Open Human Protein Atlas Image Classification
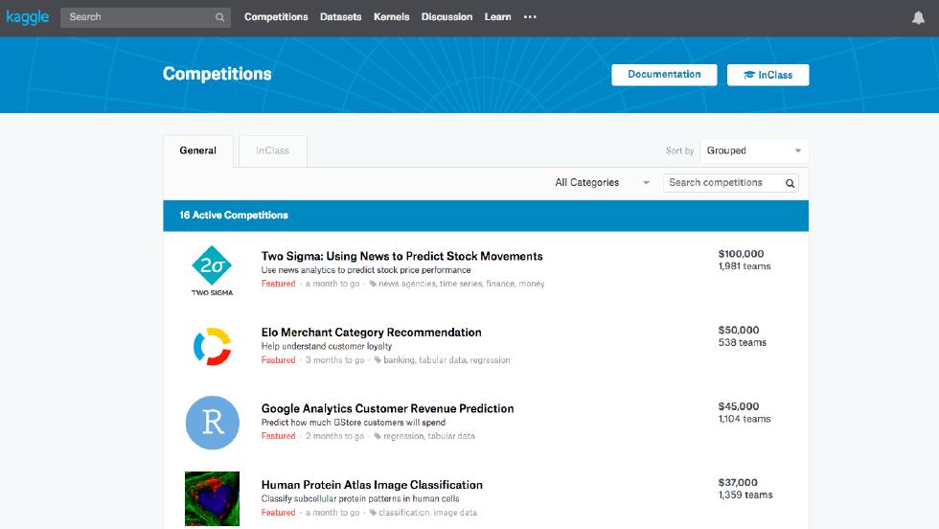The image size is (939, 529). (x=372, y=484)
